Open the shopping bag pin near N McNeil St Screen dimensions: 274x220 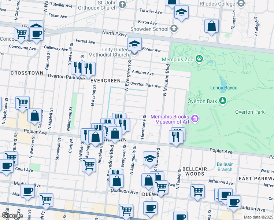pos(34,117)
